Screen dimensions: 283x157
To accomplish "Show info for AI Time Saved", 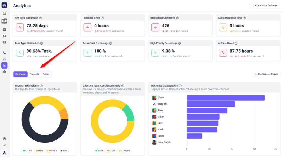I will coord(236,43).
